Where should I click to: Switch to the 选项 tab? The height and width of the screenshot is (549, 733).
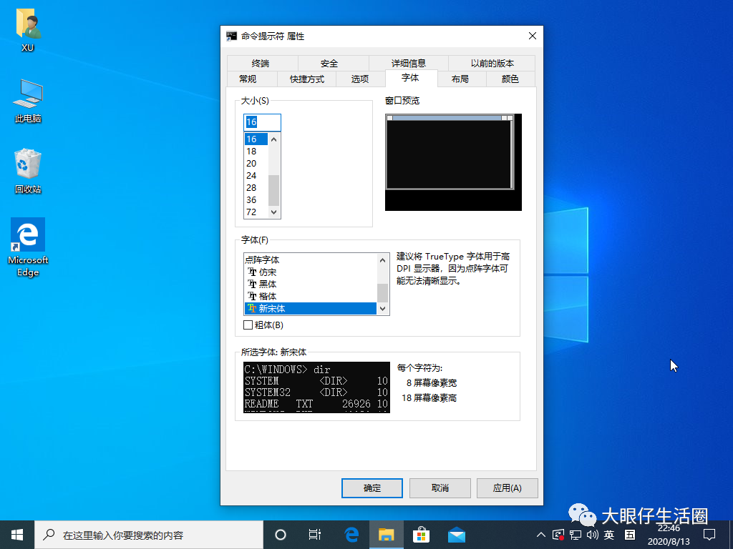pyautogui.click(x=360, y=79)
